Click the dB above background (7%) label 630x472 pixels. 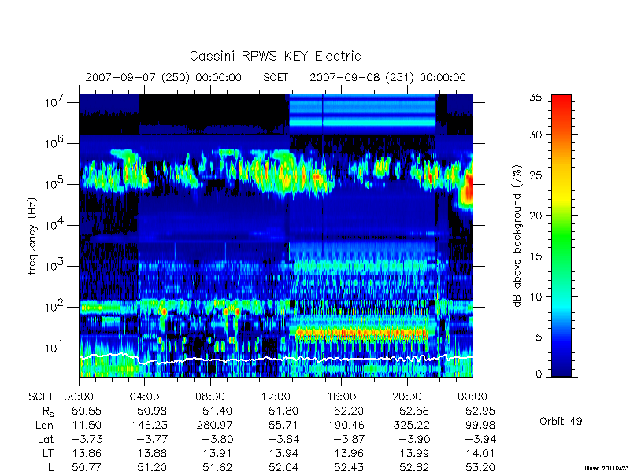tap(517, 236)
